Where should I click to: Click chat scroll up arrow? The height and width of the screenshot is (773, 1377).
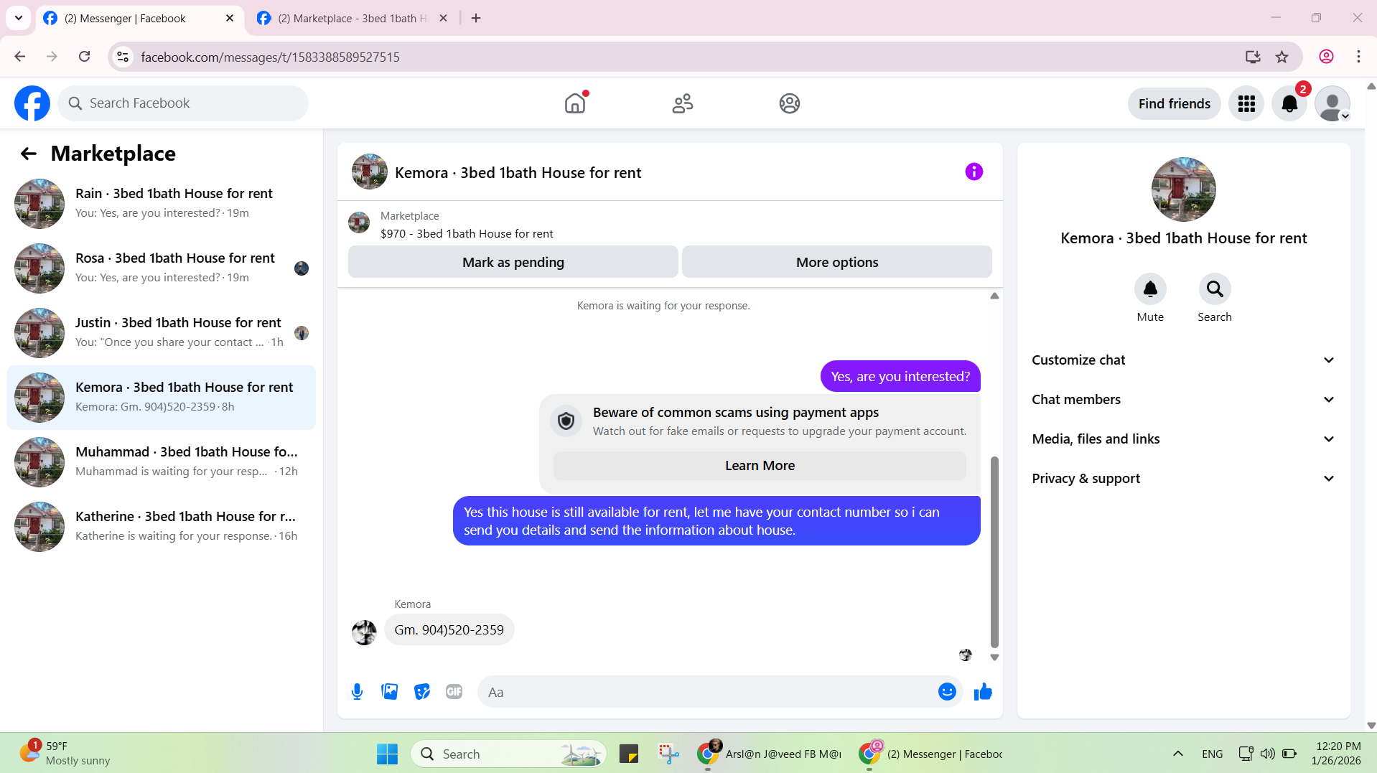pos(994,296)
